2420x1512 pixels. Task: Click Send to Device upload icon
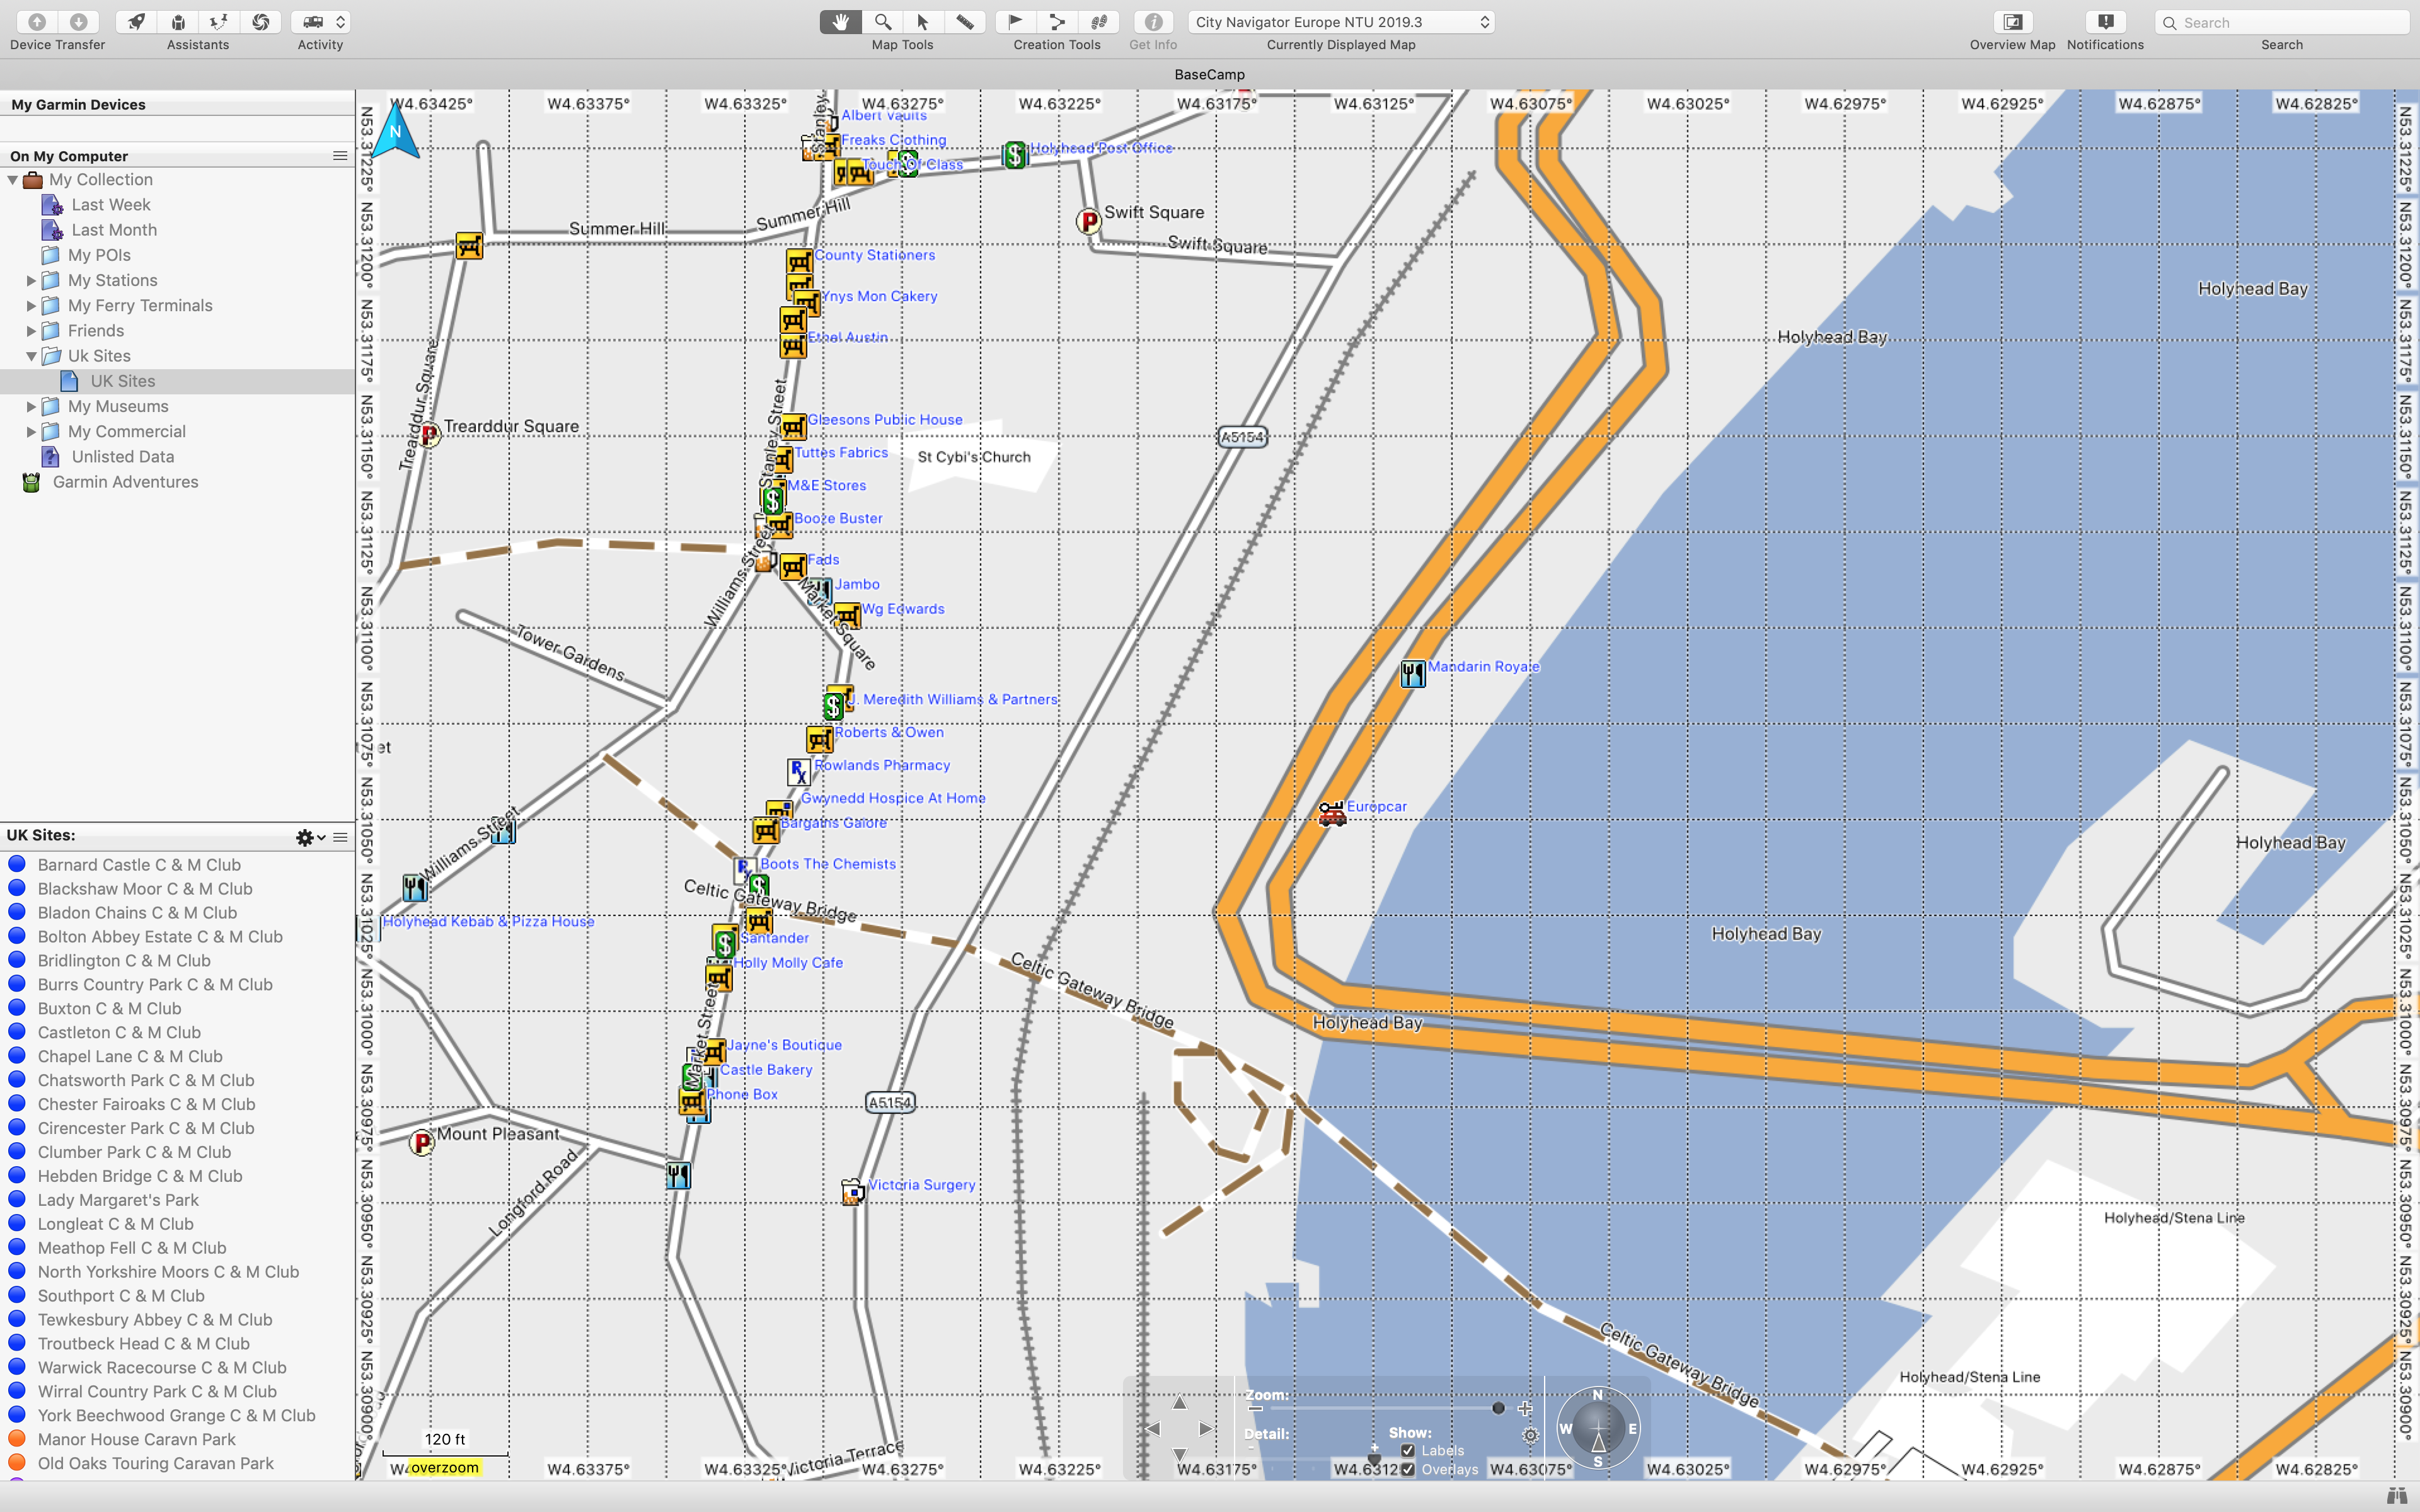pyautogui.click(x=37, y=22)
